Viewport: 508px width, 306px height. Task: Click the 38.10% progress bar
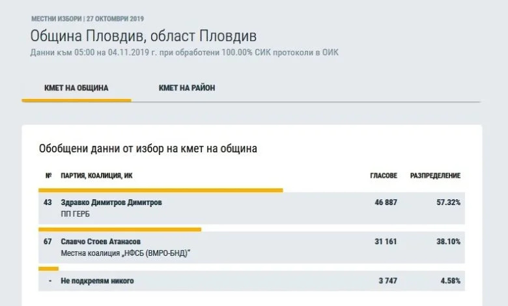tap(120, 230)
